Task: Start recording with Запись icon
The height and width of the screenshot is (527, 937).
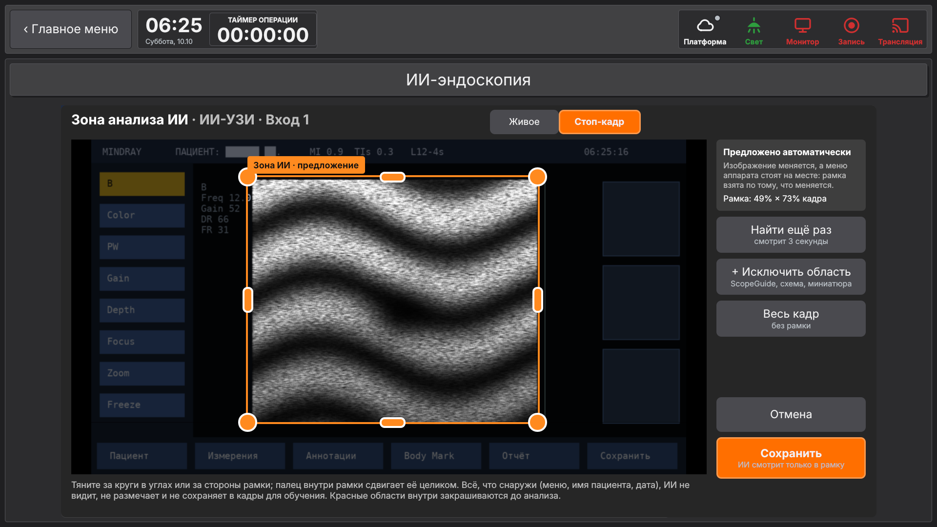Action: pyautogui.click(x=851, y=31)
